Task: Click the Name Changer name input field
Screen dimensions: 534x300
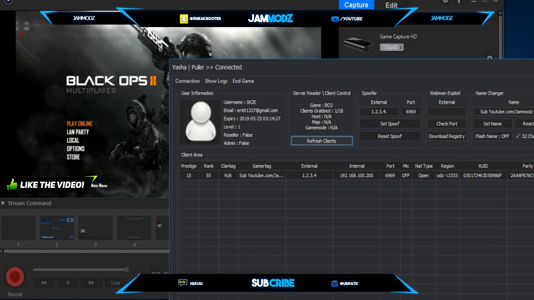Action: coord(504,112)
